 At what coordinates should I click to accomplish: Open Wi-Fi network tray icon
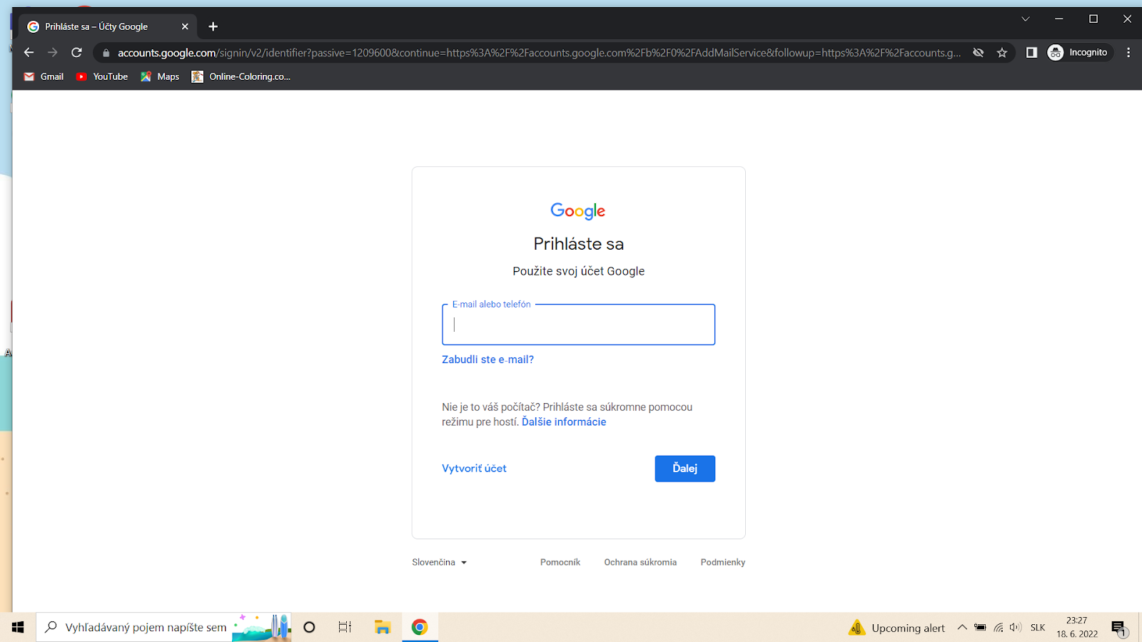[x=999, y=628]
